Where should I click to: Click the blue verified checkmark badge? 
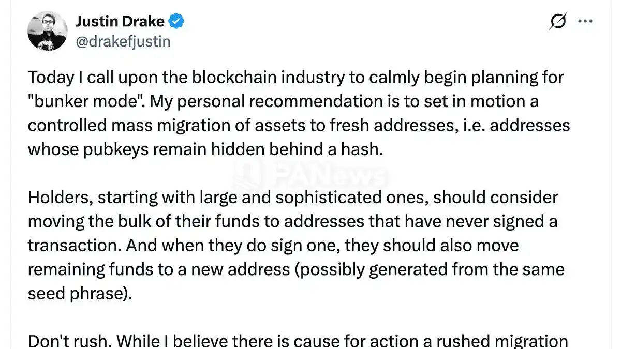coord(177,21)
